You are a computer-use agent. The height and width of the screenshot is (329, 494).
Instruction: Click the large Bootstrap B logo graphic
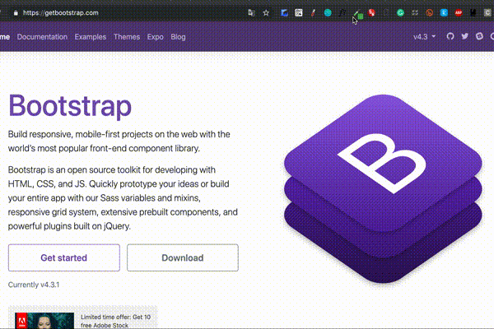point(383,188)
